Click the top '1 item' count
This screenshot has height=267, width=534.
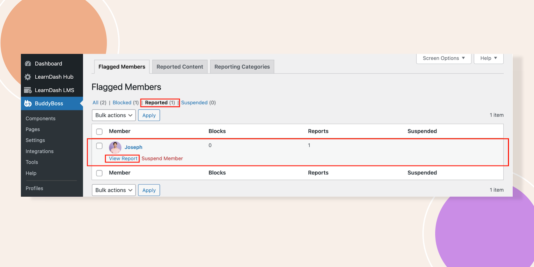click(x=497, y=115)
